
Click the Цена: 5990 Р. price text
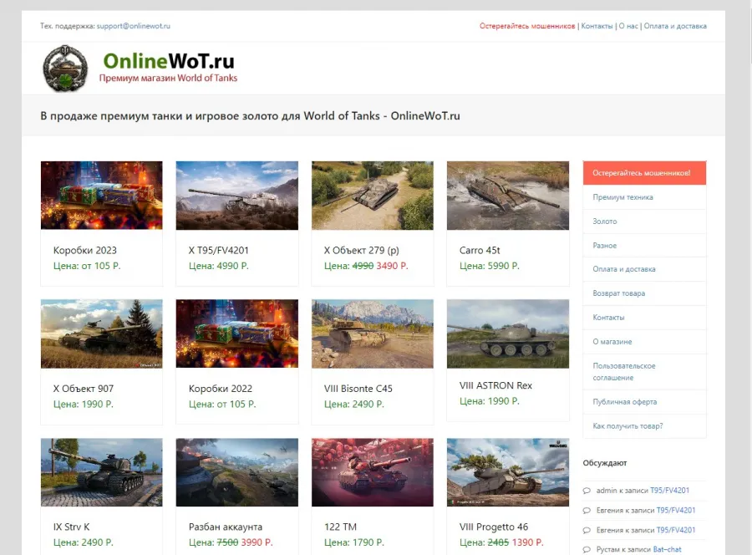[489, 266]
